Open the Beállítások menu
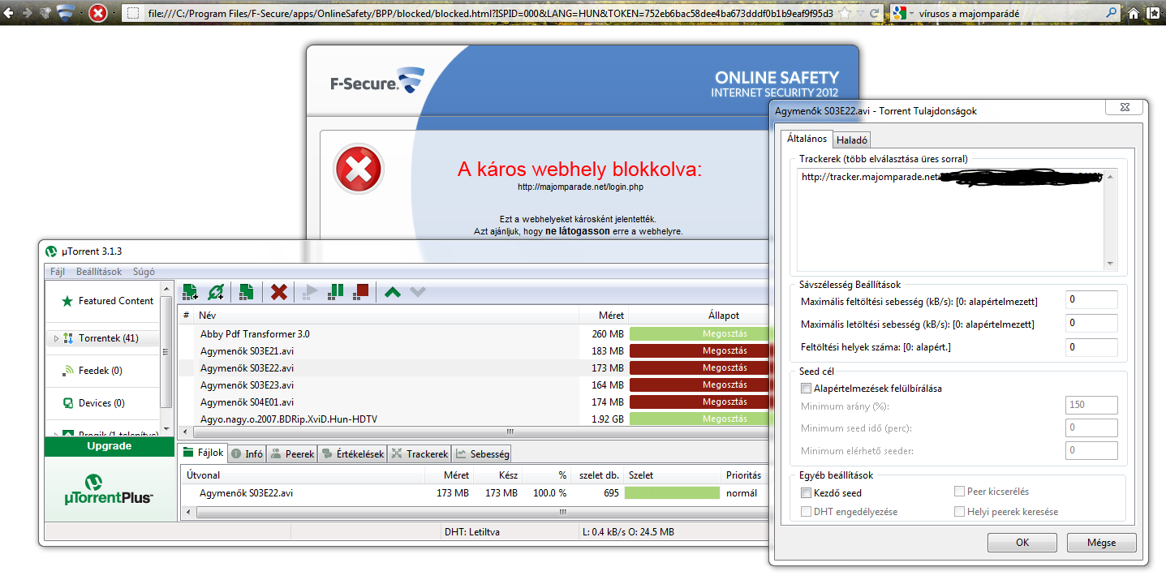Viewport: 1166px width, 580px height. click(97, 272)
